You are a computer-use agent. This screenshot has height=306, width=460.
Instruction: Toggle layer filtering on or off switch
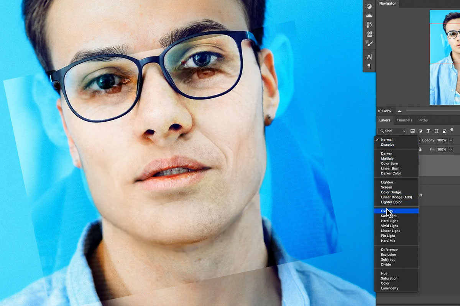pos(452,130)
